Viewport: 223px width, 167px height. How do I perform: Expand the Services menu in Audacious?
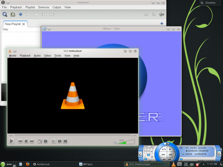[43, 7]
